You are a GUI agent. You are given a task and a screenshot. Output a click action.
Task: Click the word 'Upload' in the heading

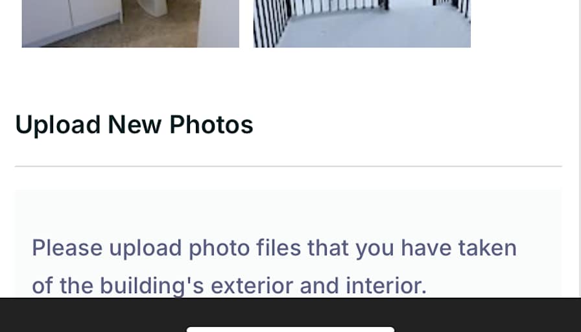pos(58,125)
